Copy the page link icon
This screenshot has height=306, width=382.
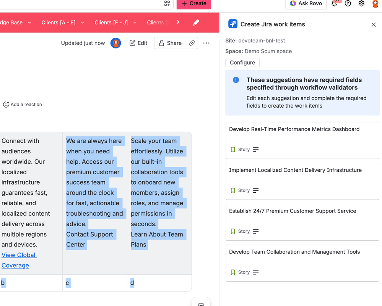pyautogui.click(x=192, y=43)
